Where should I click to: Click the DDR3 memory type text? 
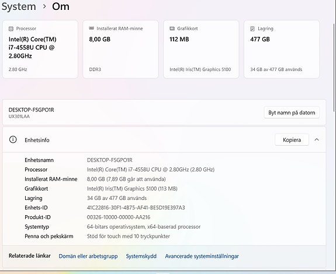click(95, 69)
